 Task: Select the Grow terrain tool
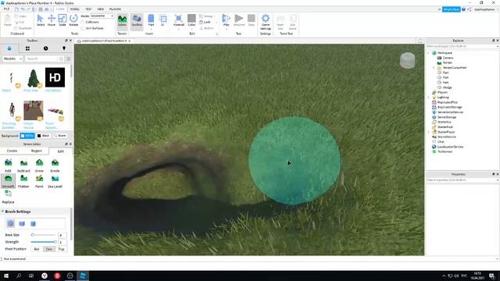coord(39,165)
